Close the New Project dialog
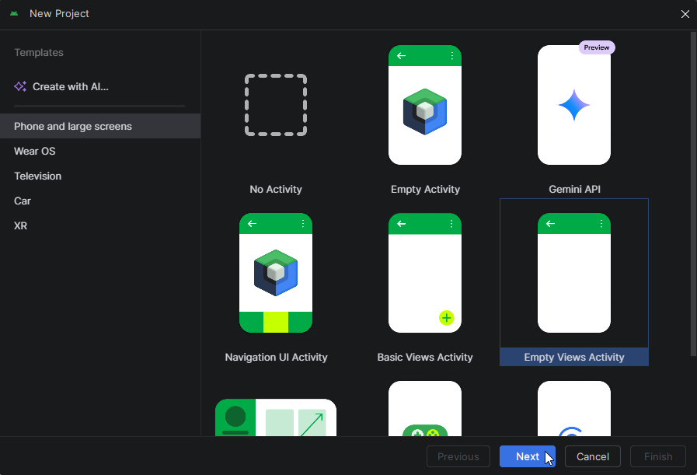This screenshot has width=697, height=475. [x=685, y=14]
